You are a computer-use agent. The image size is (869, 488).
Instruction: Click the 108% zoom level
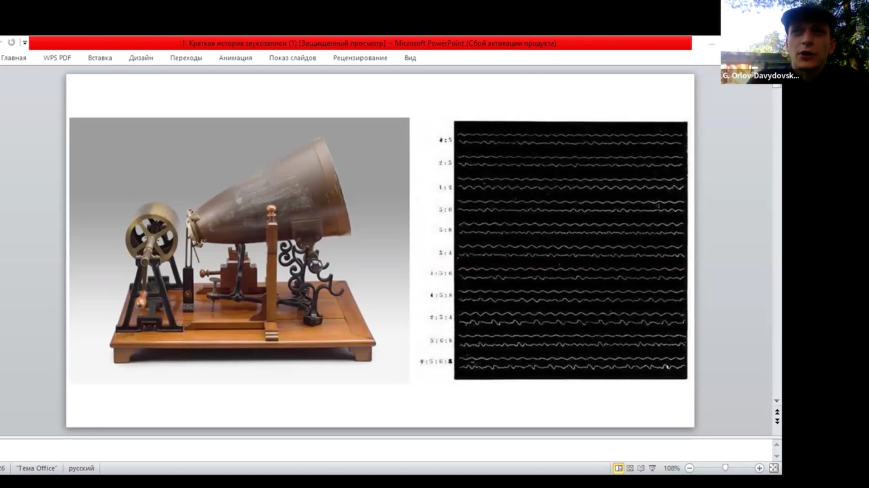[x=672, y=468]
